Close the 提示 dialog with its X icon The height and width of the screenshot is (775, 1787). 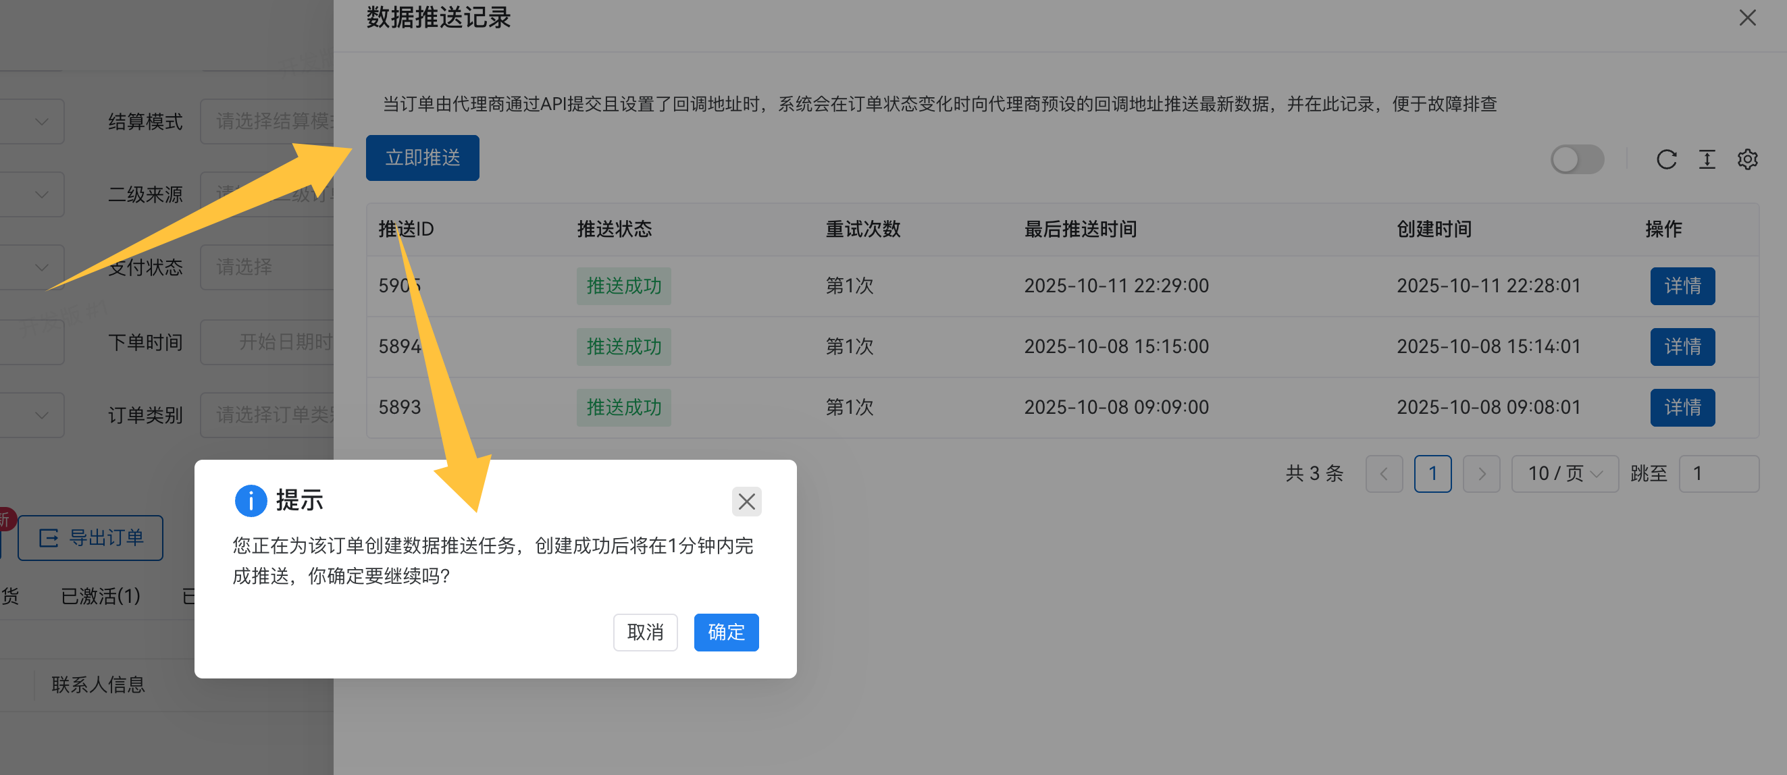(x=746, y=501)
